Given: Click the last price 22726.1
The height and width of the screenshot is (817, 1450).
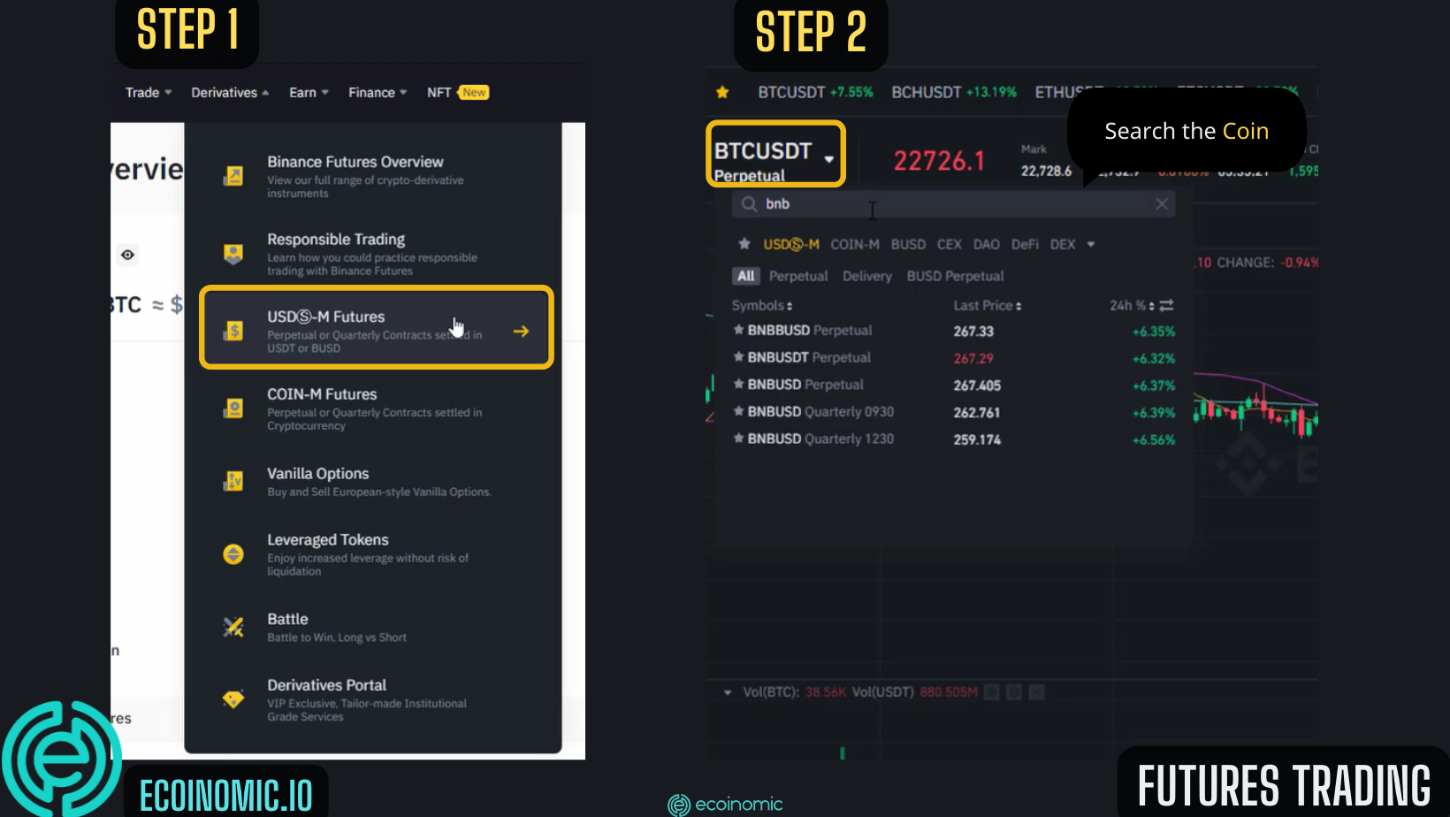Looking at the screenshot, I should 939,161.
